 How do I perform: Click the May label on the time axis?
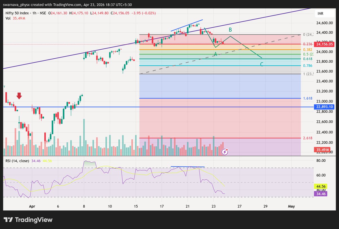coord(291,206)
